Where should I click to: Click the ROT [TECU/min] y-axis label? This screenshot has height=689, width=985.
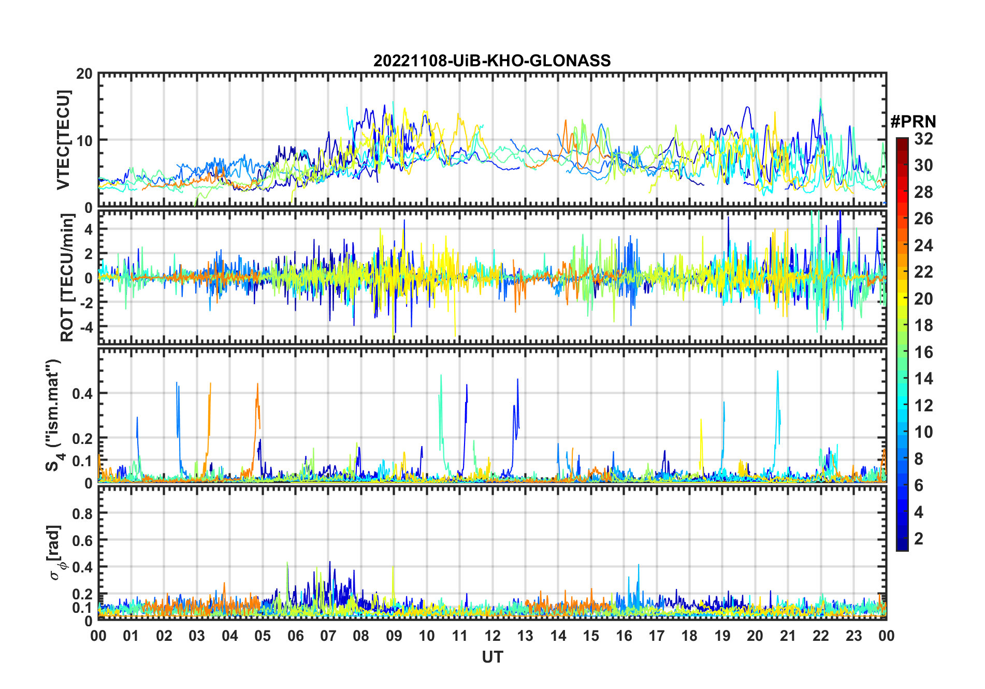(67, 278)
